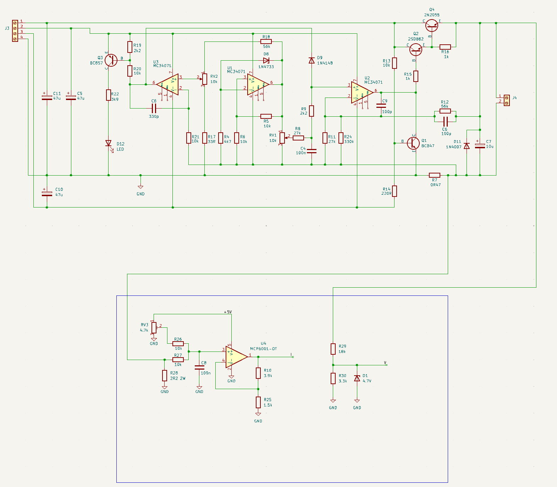Select the U2 MC34071 op-amp
557x487 pixels.
click(x=361, y=93)
